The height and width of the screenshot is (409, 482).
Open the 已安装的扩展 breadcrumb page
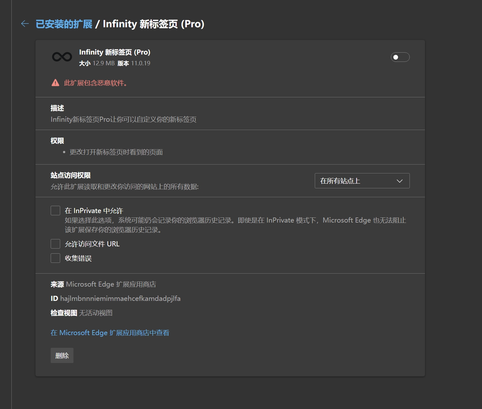click(x=63, y=24)
